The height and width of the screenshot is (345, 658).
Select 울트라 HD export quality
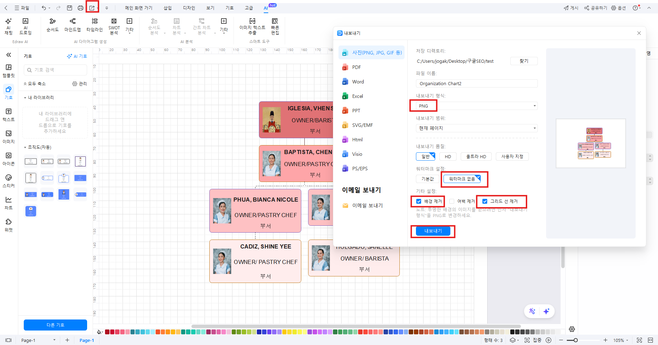(x=476, y=156)
